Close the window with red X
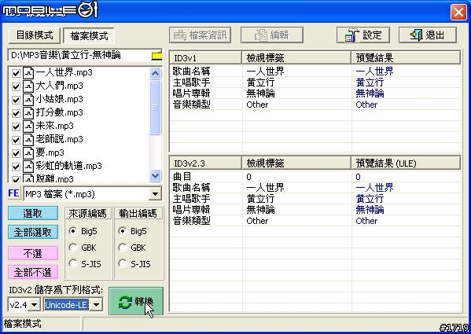 click(458, 12)
